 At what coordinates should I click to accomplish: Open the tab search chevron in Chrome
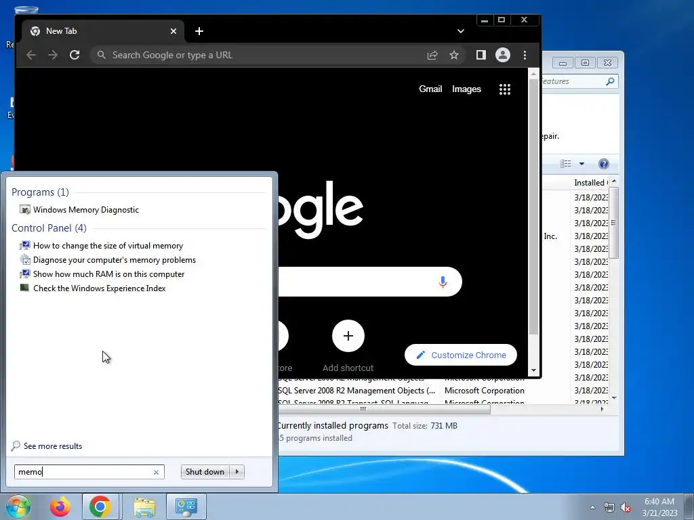pos(461,31)
